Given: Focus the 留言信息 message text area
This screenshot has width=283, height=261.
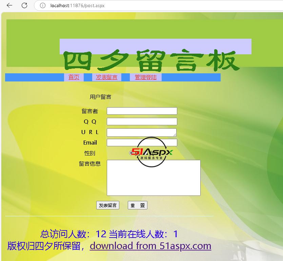Looking at the screenshot, I should pos(154,178).
